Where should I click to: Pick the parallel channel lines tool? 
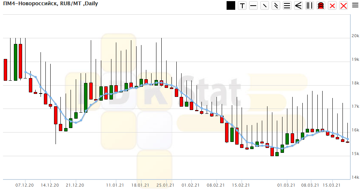pos(276,6)
